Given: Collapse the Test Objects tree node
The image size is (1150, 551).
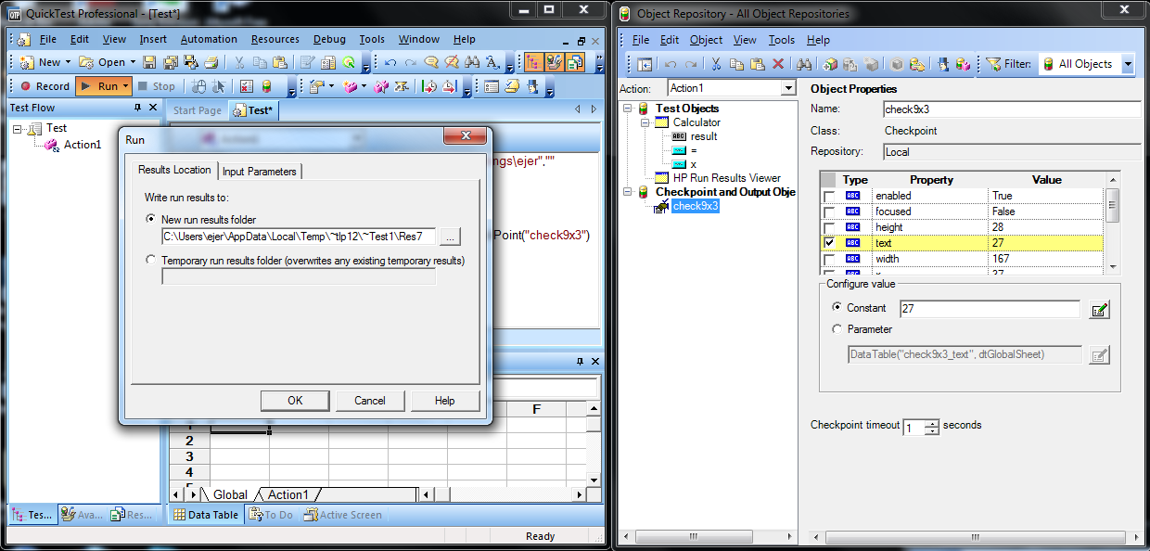Looking at the screenshot, I should [x=628, y=109].
